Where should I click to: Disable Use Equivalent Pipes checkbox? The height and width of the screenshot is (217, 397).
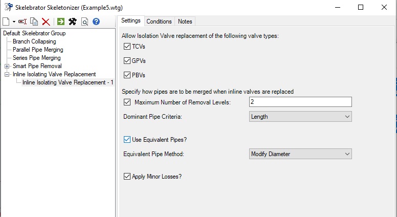click(x=127, y=140)
